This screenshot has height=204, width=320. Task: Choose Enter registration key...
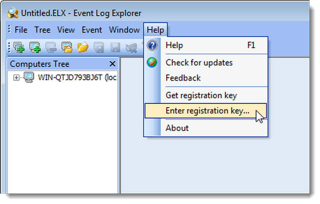(x=206, y=111)
